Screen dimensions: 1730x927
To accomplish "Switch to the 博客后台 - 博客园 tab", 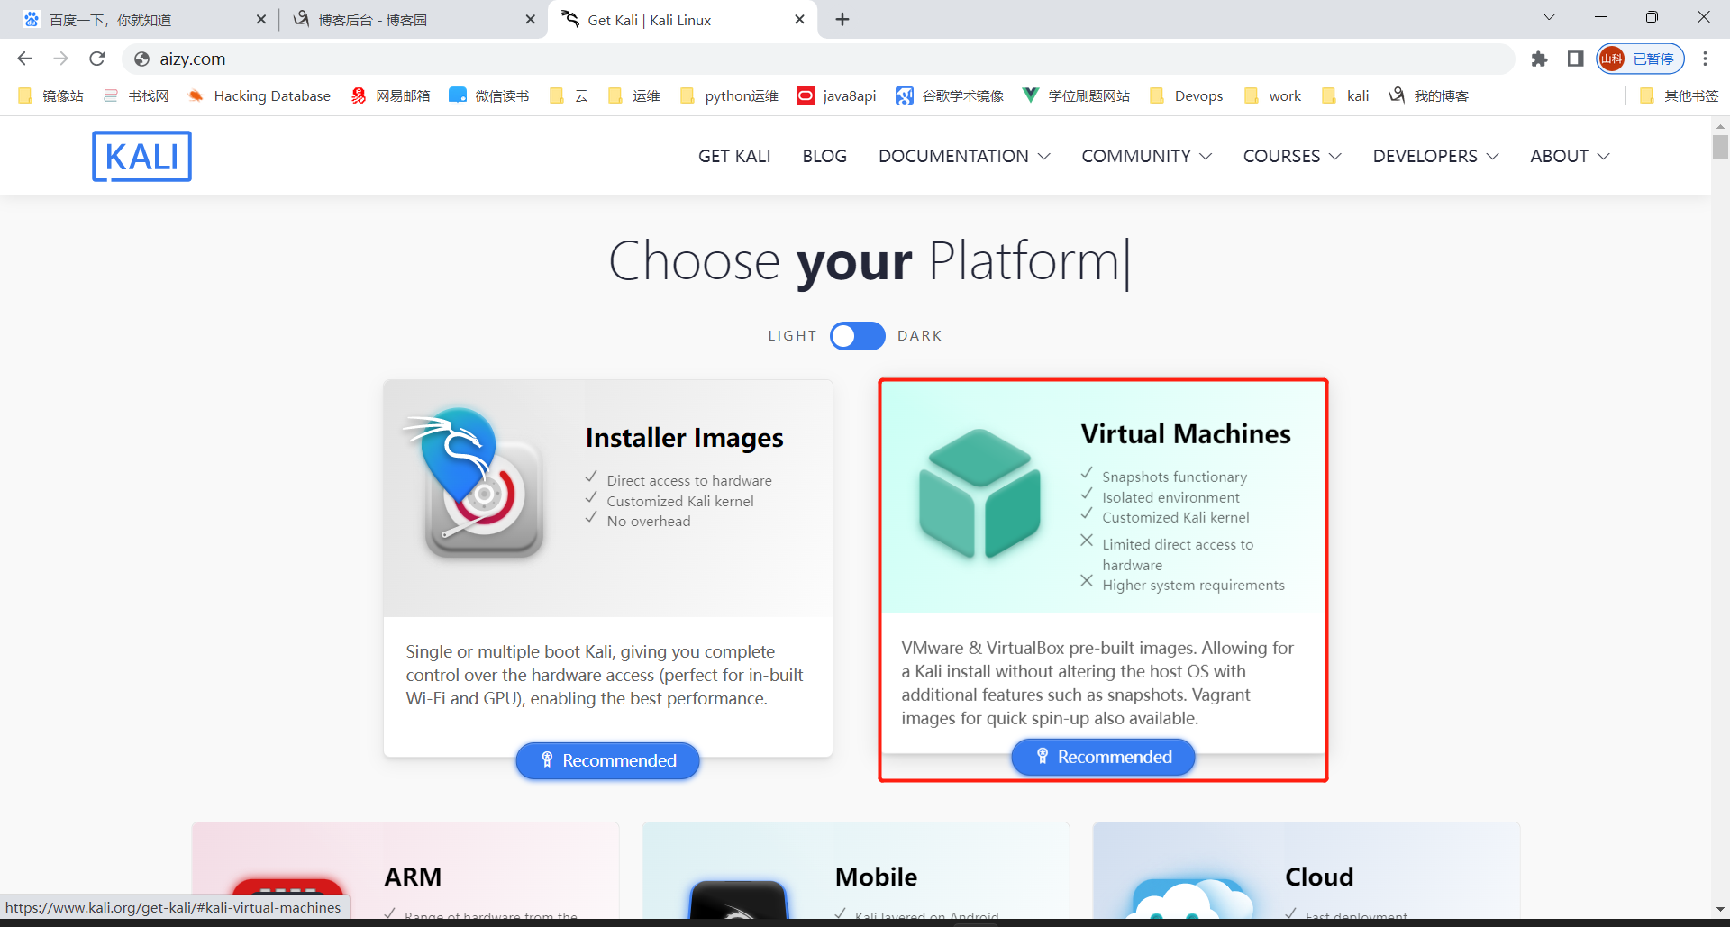I will click(x=412, y=19).
